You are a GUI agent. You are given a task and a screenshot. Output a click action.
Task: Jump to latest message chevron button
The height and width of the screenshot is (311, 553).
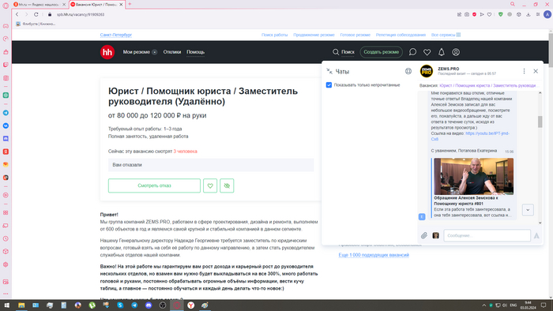pyautogui.click(x=528, y=210)
